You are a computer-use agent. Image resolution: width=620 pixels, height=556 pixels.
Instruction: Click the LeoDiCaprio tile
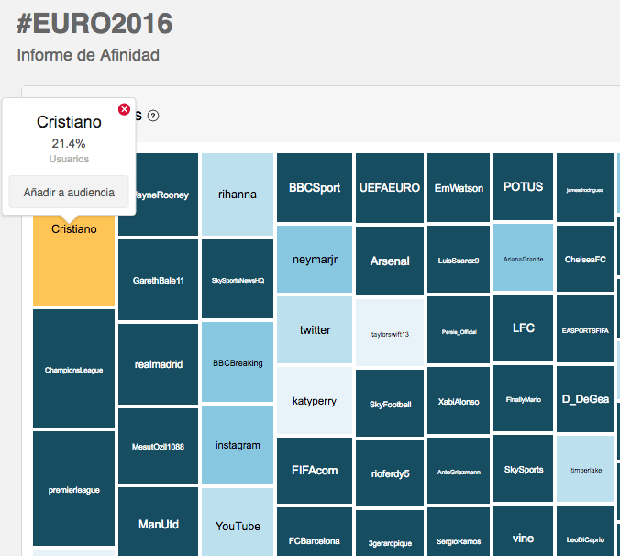585,531
